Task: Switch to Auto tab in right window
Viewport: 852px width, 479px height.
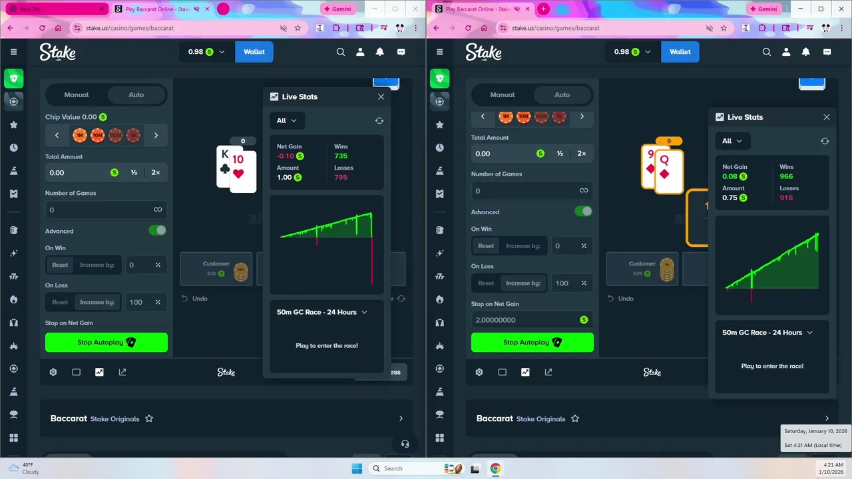Action: (562, 94)
